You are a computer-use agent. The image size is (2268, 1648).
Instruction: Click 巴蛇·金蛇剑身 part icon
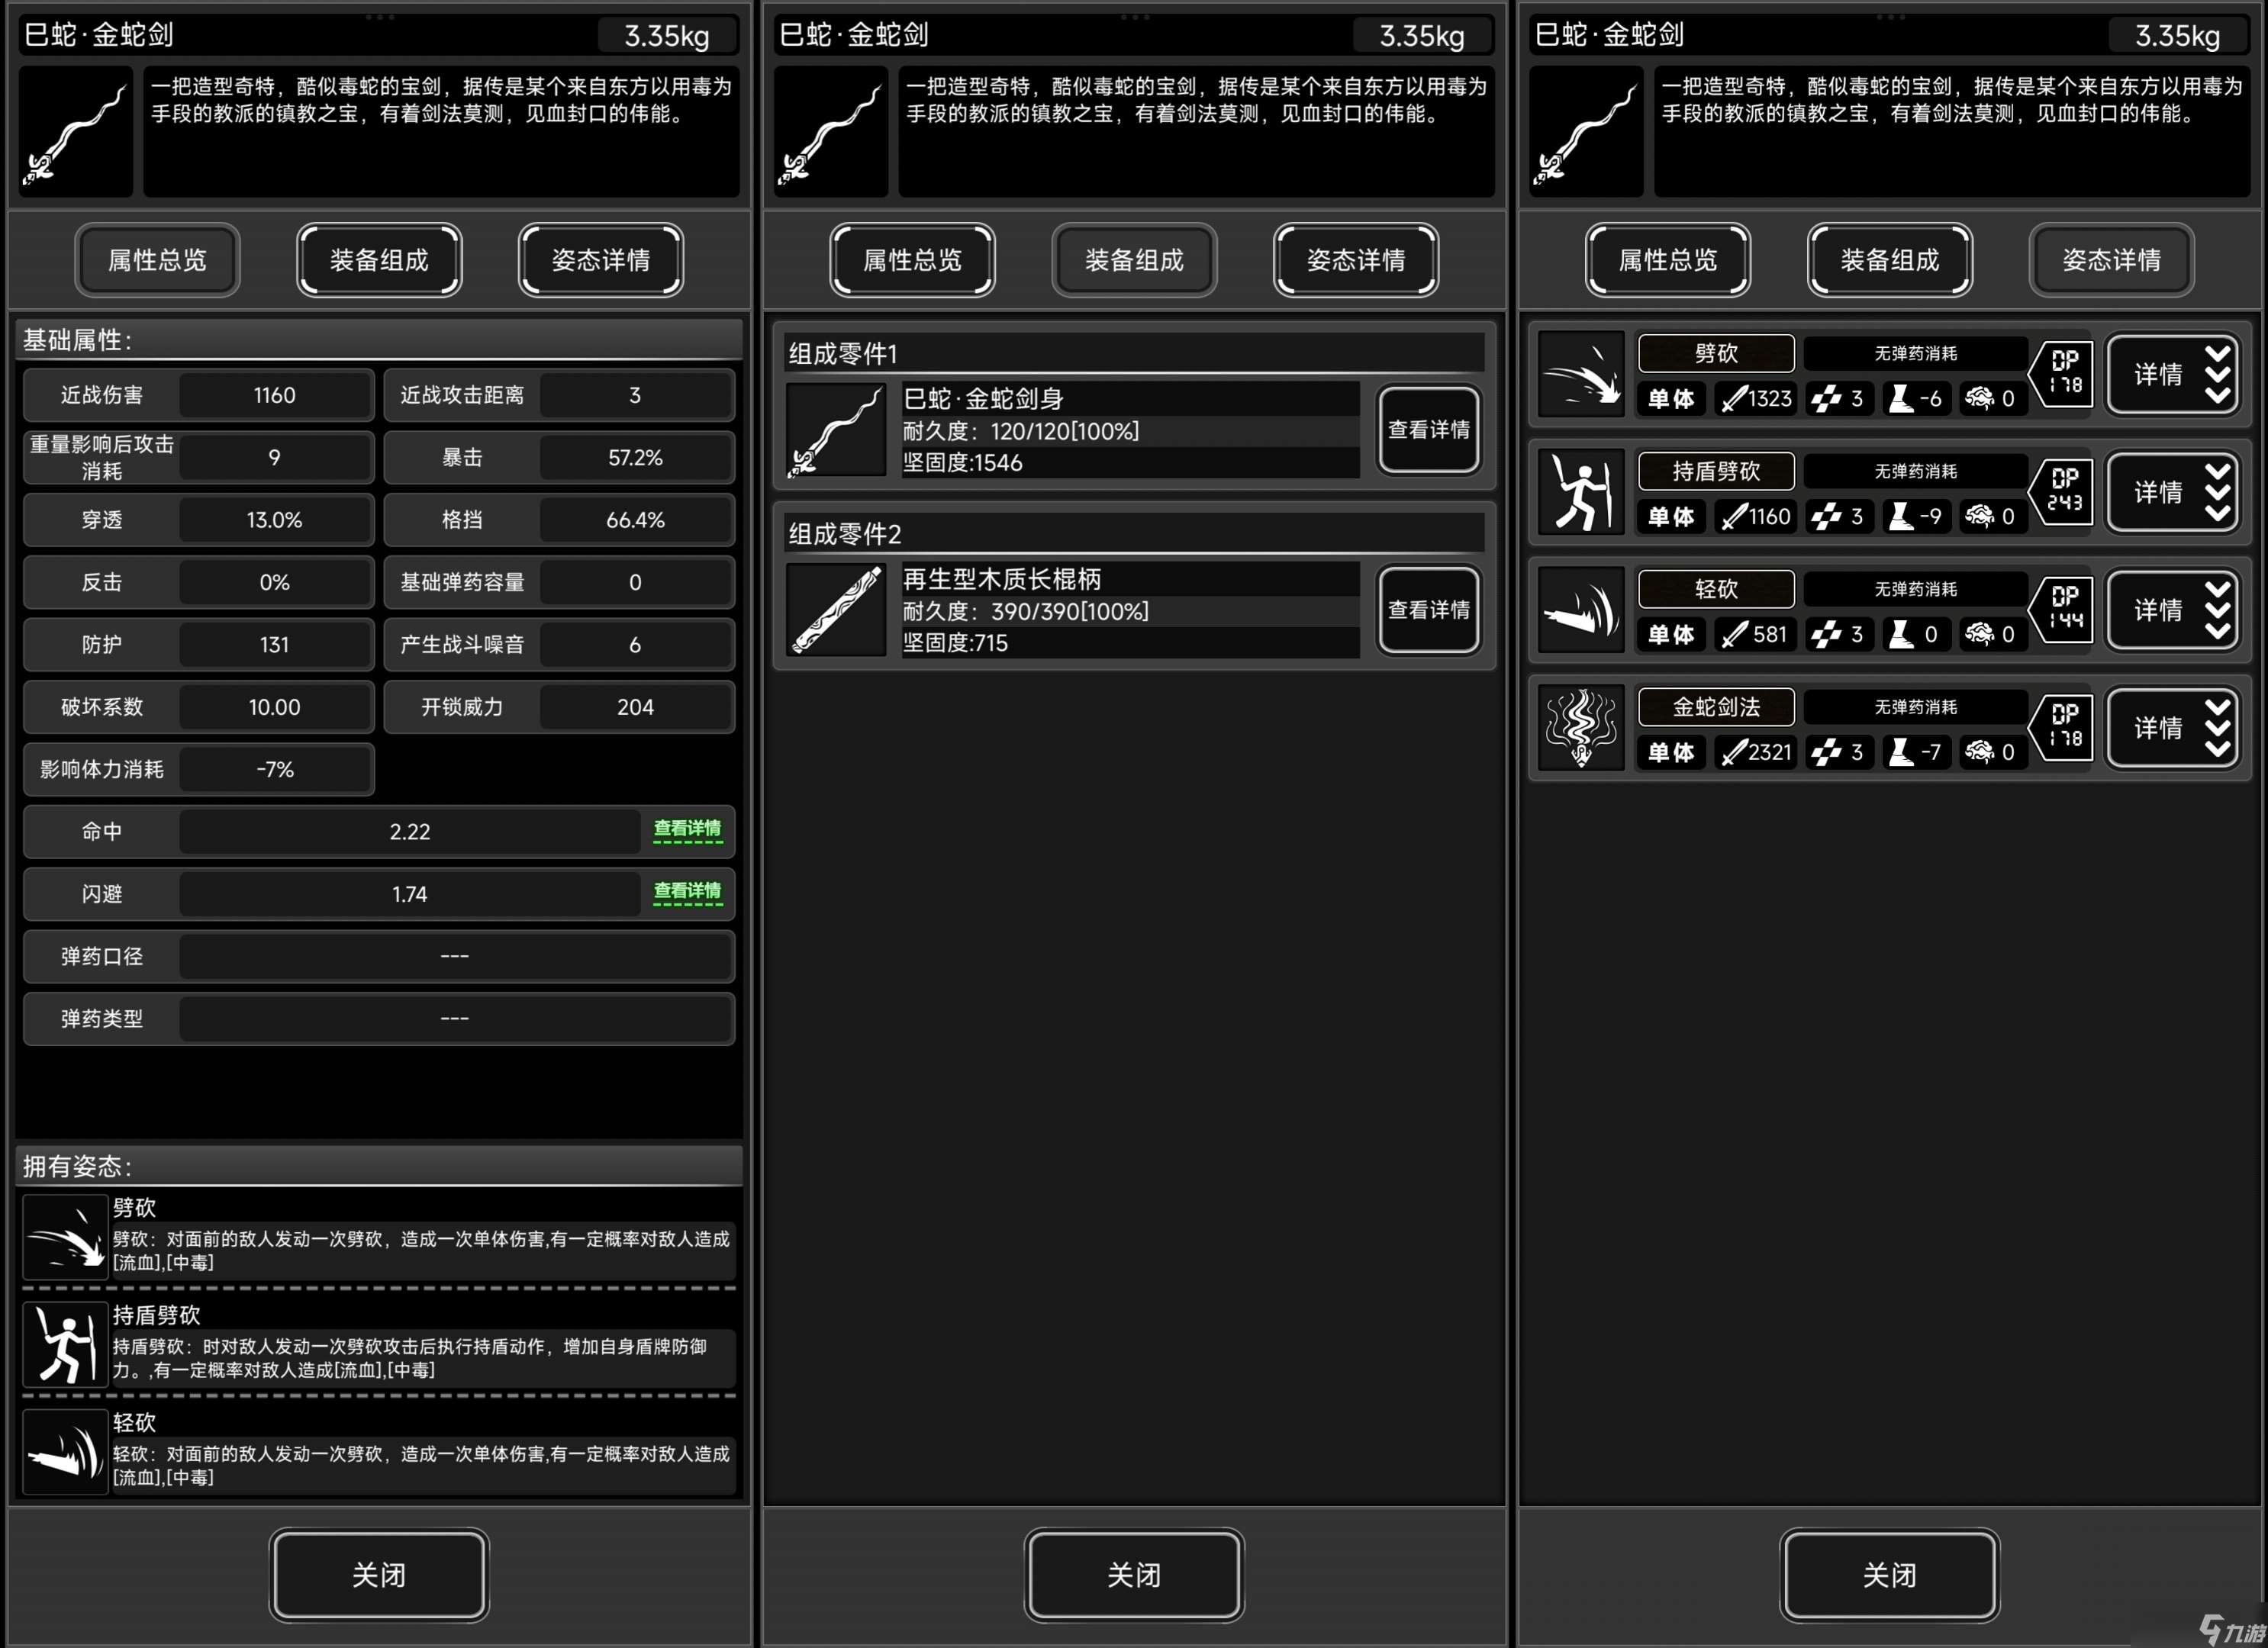[x=836, y=430]
